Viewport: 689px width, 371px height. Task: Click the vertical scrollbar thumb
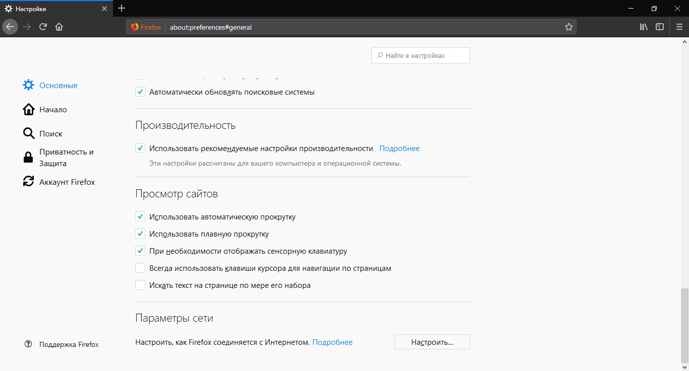(684, 325)
